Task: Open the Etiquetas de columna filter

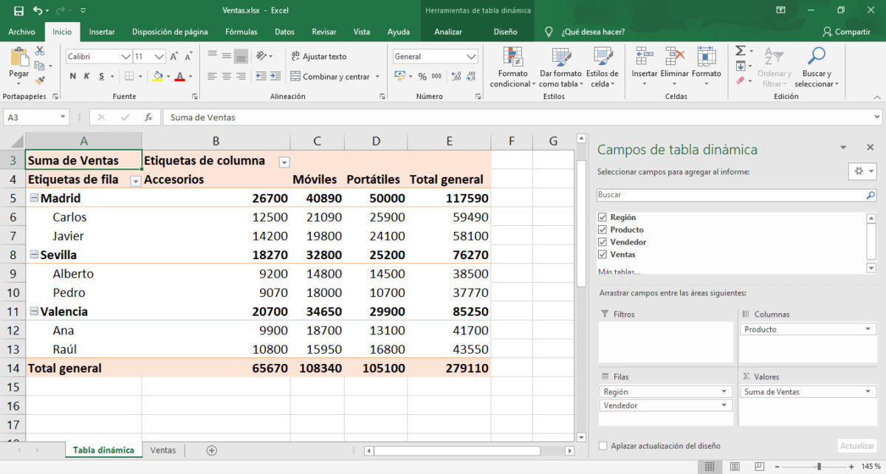Action: click(284, 162)
